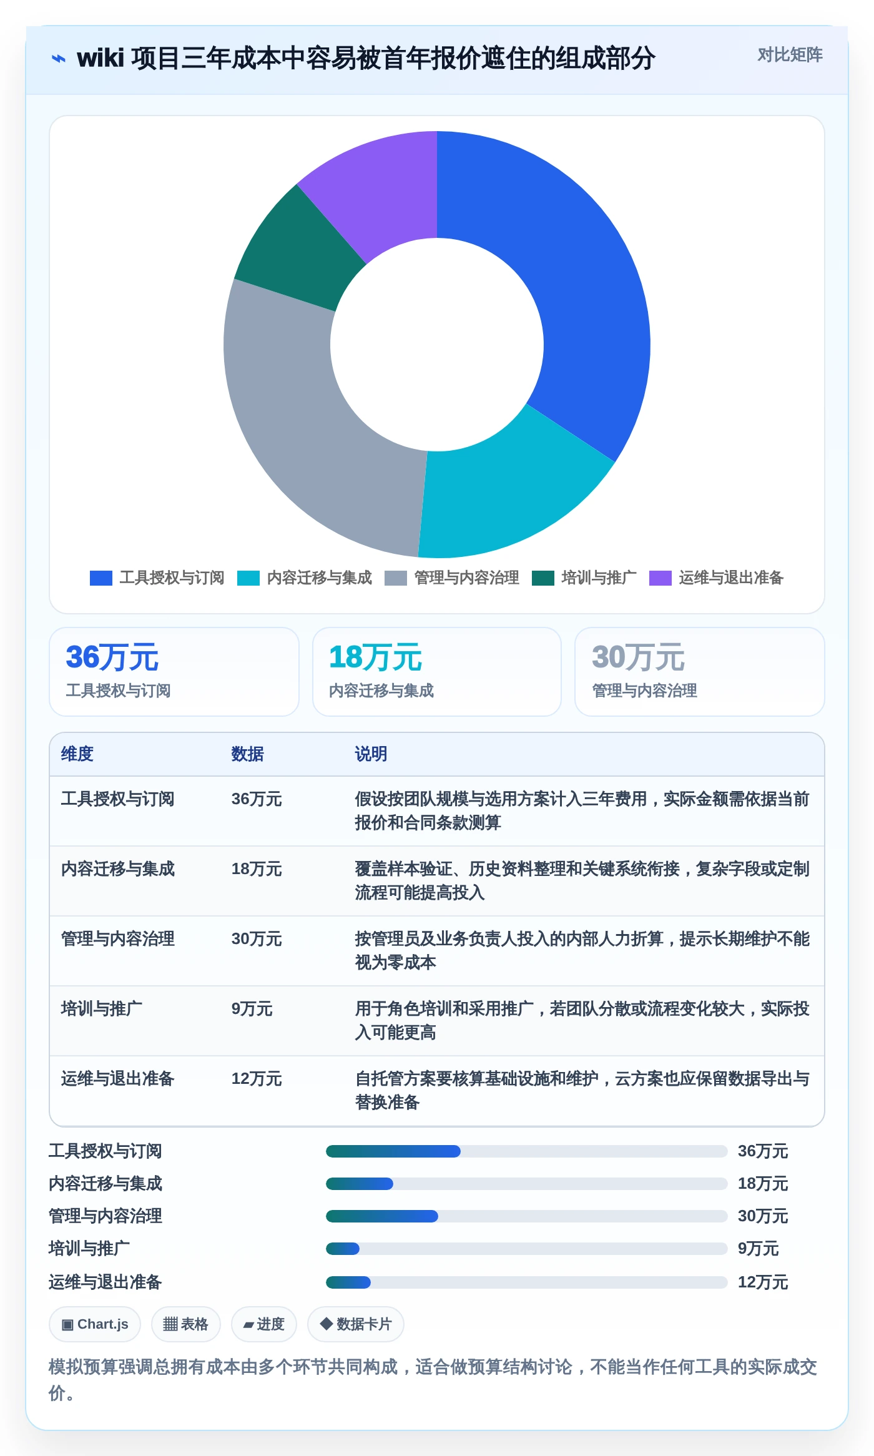Click the 说明 column header
874x1456 pixels.
click(371, 754)
